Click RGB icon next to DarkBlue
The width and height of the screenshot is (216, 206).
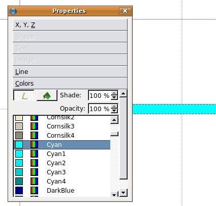pyautogui.click(x=34, y=190)
